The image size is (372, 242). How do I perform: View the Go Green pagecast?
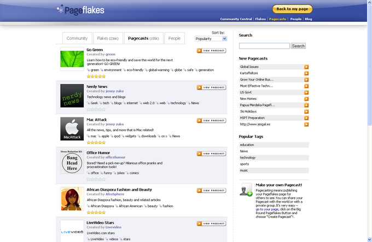click(x=211, y=51)
